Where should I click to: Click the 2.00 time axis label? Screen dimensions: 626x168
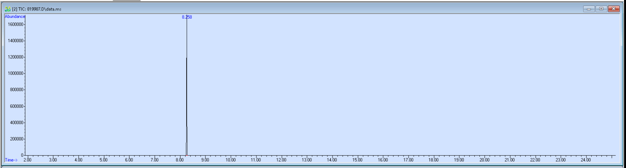tap(27, 160)
